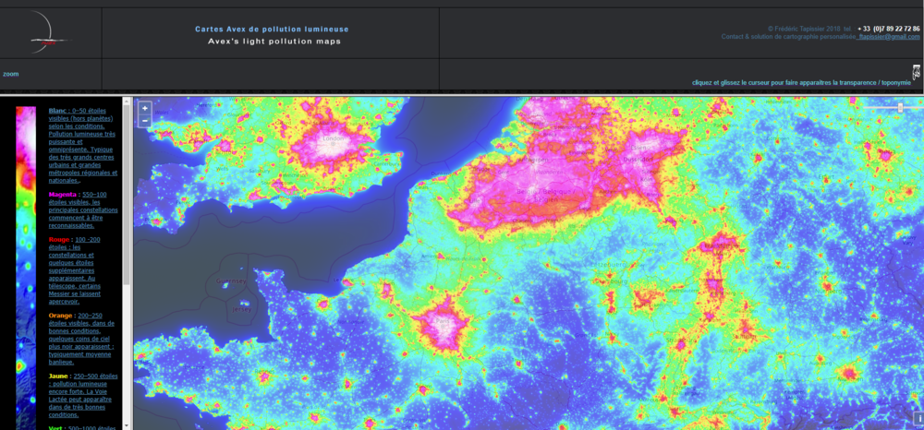Zoom in with the map plus button
This screenshot has width=924, height=430.
click(x=145, y=108)
